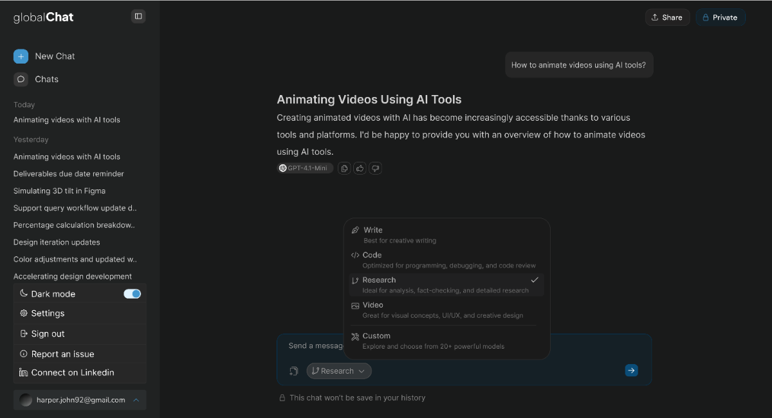Collapse the sidebar with panel icon
This screenshot has width=772, height=418.
[138, 16]
